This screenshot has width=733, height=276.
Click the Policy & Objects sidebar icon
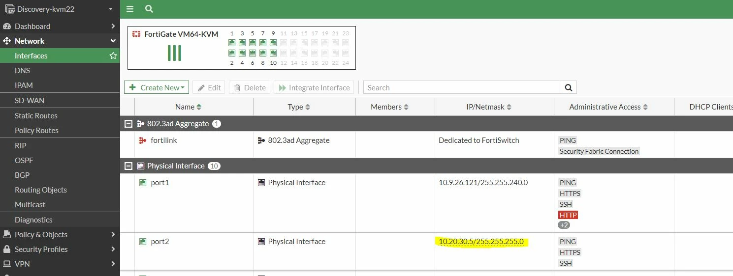tap(7, 234)
